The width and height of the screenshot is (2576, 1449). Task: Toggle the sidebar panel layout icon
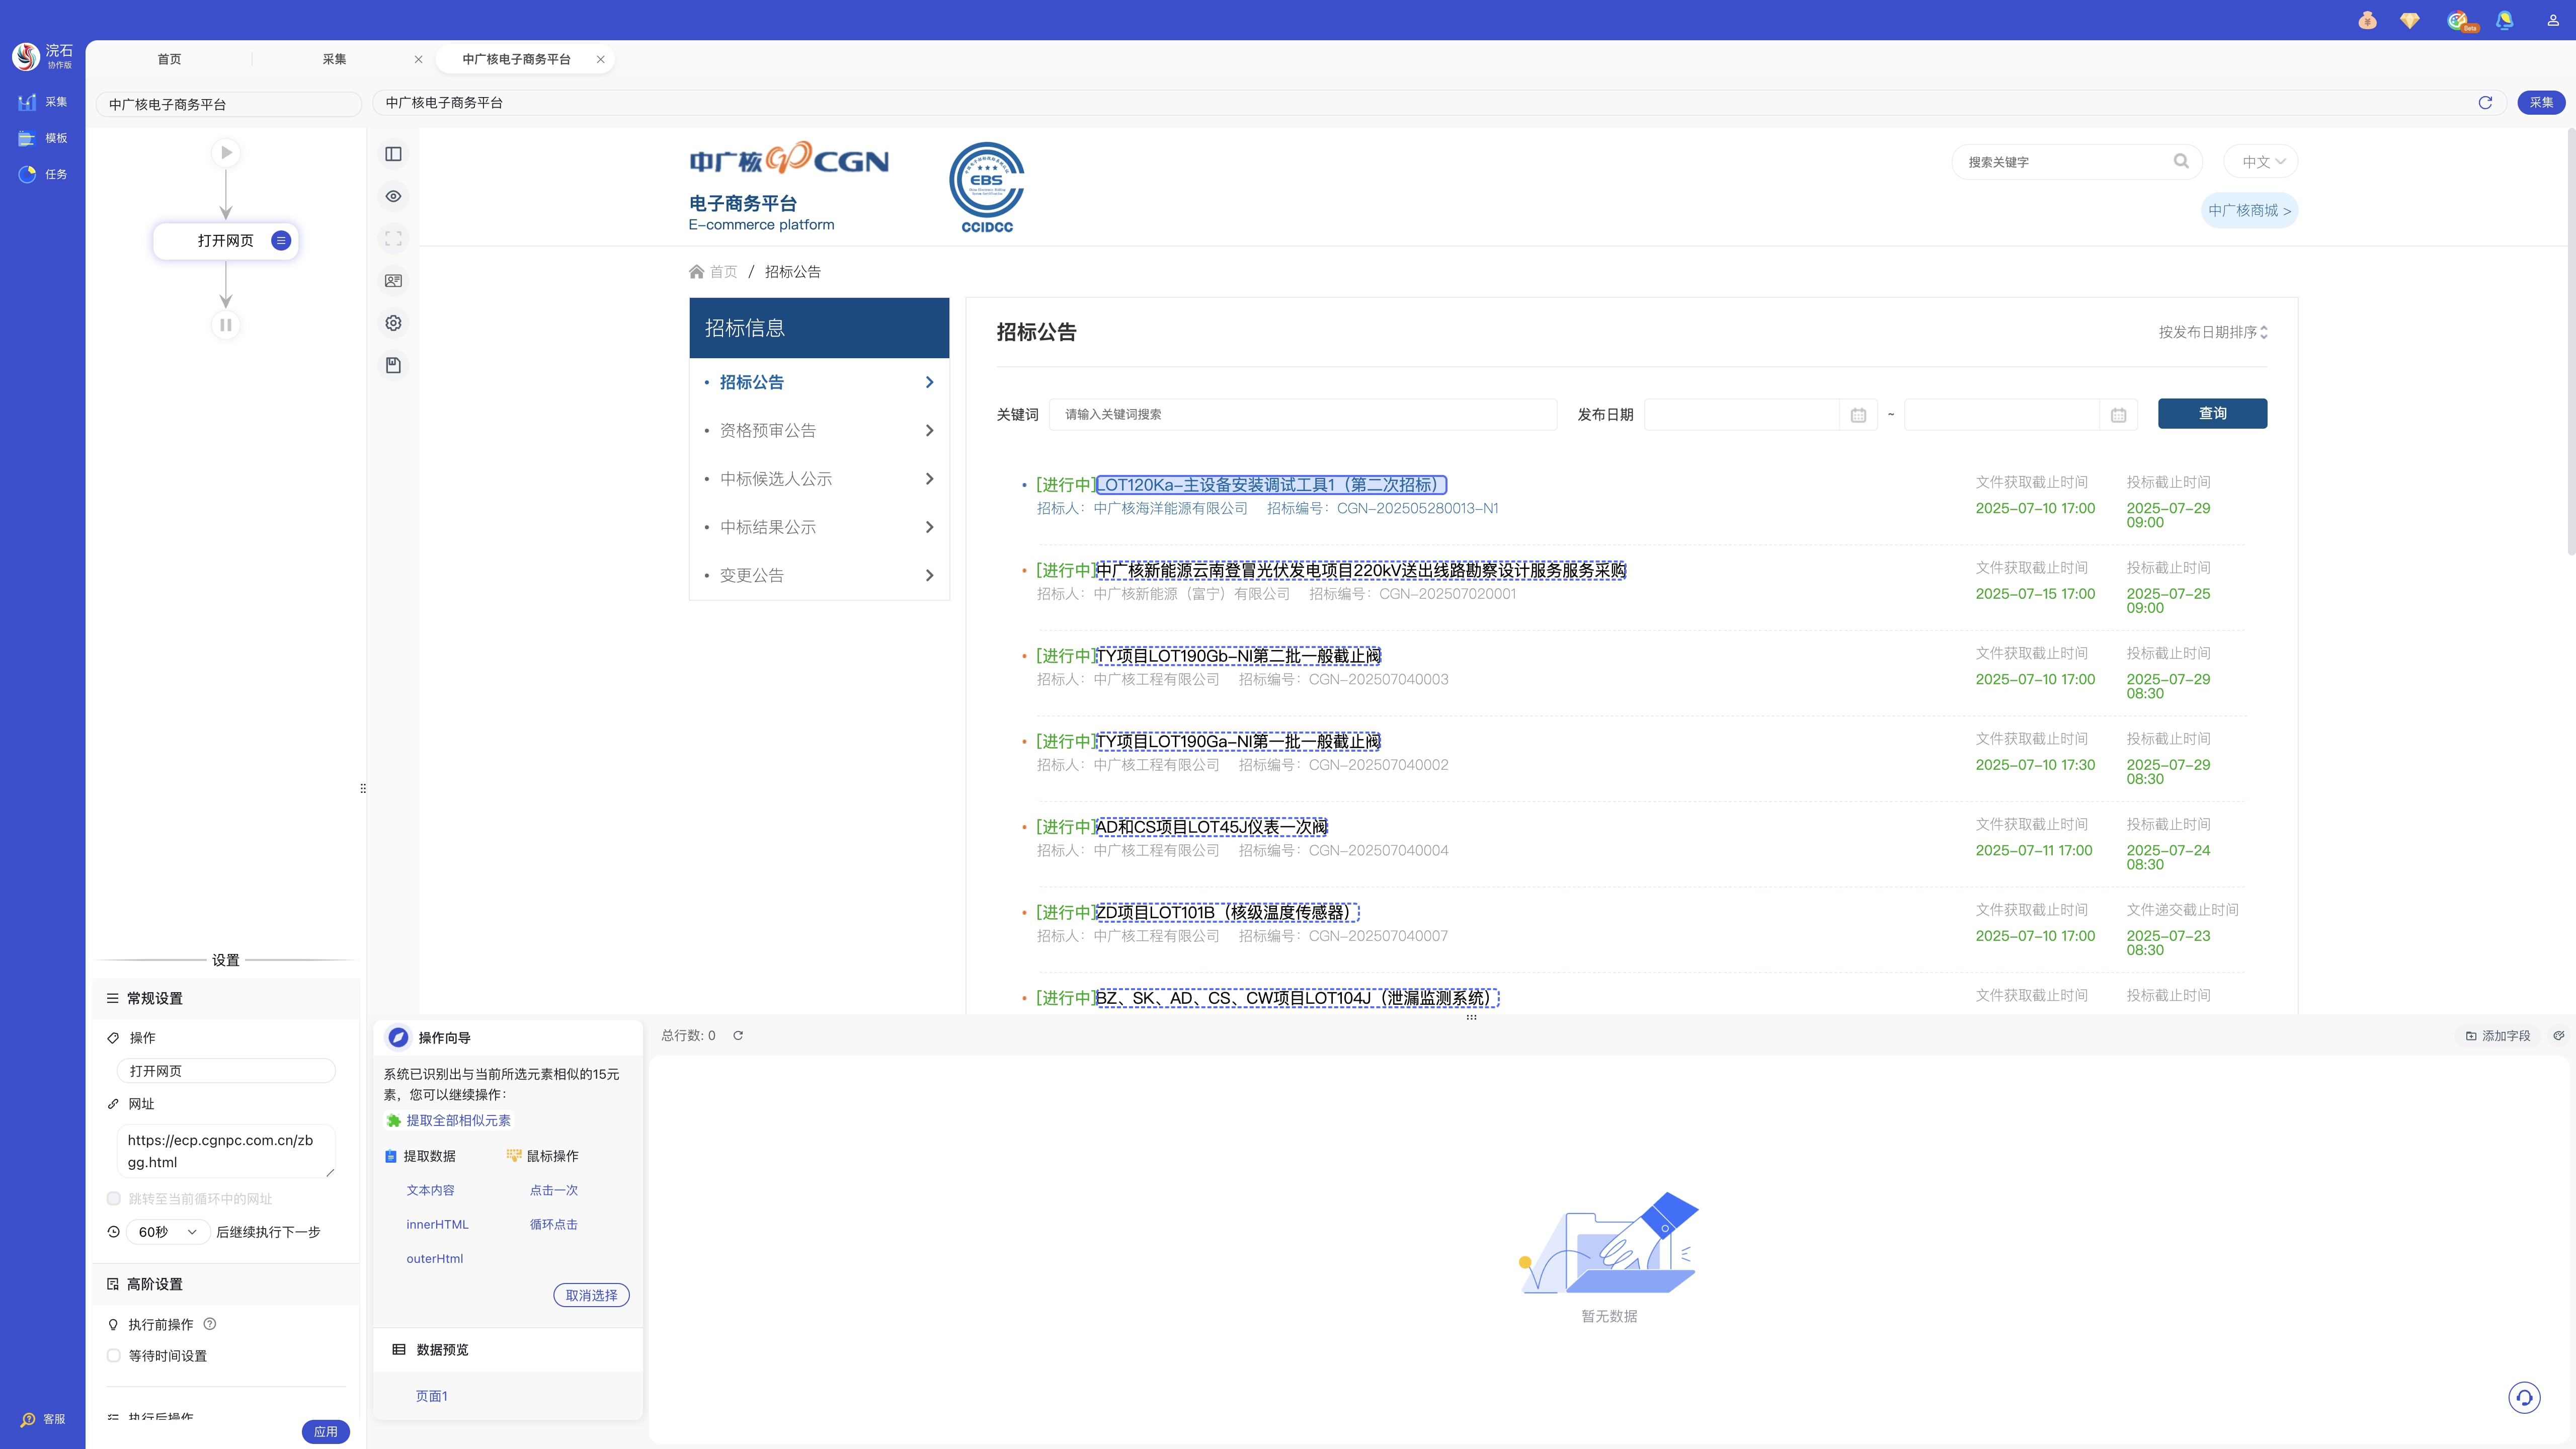click(x=393, y=154)
